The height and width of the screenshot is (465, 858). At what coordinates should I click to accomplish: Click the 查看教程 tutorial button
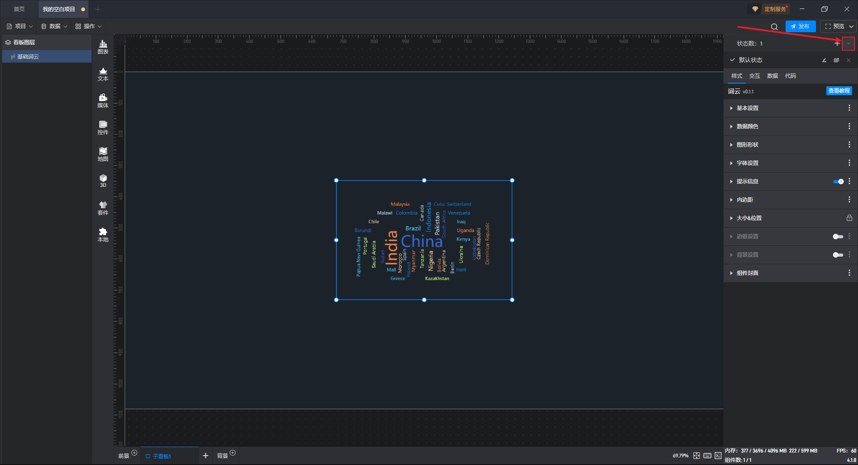point(839,91)
